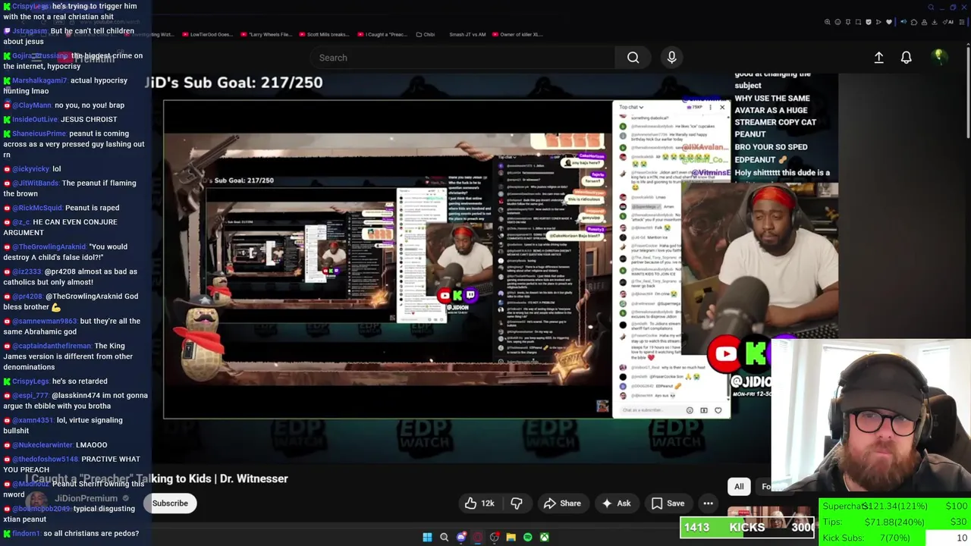Click the YouTube search magnifier button

coord(633,58)
